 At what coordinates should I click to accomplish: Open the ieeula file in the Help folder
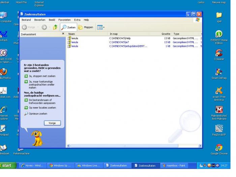click(75, 38)
